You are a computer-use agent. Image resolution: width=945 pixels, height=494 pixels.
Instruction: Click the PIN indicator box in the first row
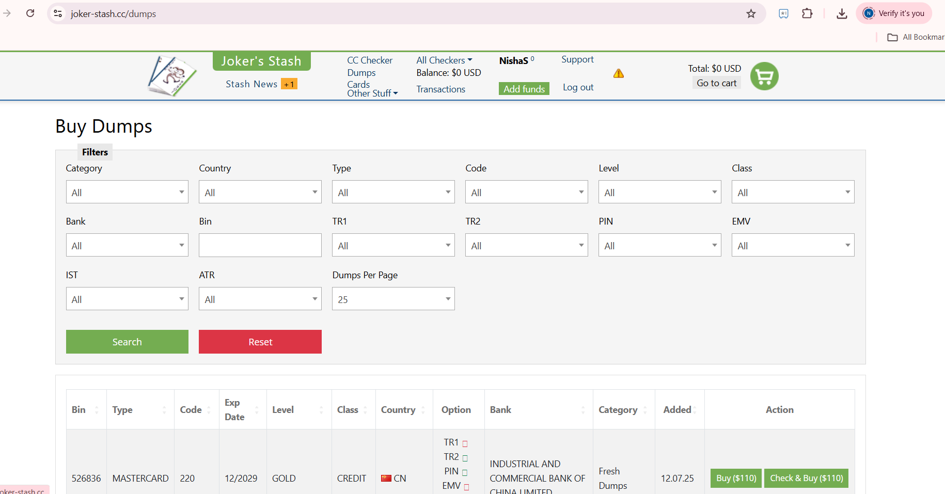pyautogui.click(x=465, y=472)
